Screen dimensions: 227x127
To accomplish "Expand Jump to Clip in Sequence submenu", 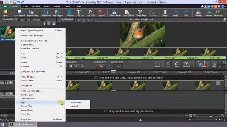I will coord(63,72).
